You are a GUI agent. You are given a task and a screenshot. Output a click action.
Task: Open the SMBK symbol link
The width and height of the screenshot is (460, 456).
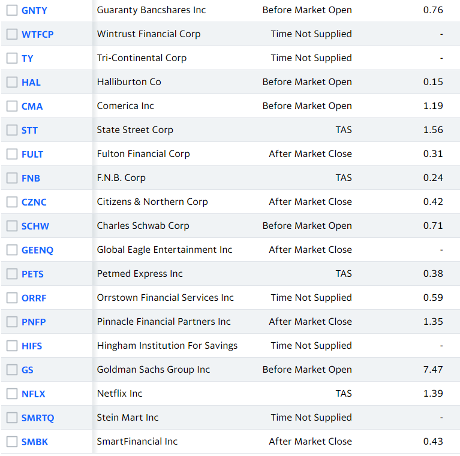pyautogui.click(x=35, y=442)
